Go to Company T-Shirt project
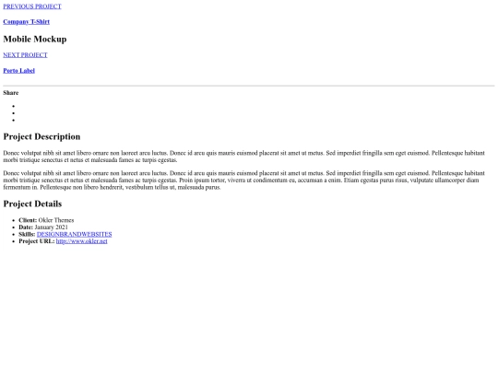Image resolution: width=498 pixels, height=373 pixels. (x=27, y=22)
